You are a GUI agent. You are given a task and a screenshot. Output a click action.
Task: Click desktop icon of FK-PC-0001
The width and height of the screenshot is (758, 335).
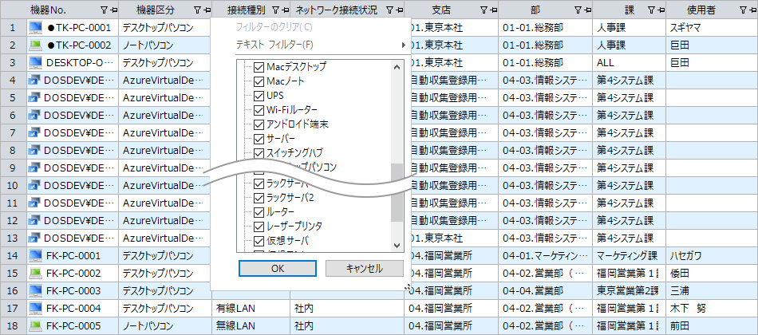click(36, 256)
